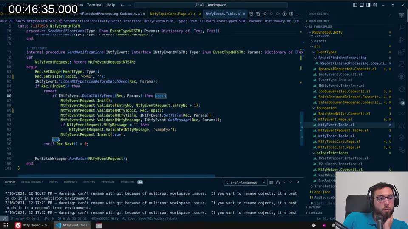Open the Search view in activity bar
The width and height of the screenshot is (408, 229).
(x=402, y=28)
